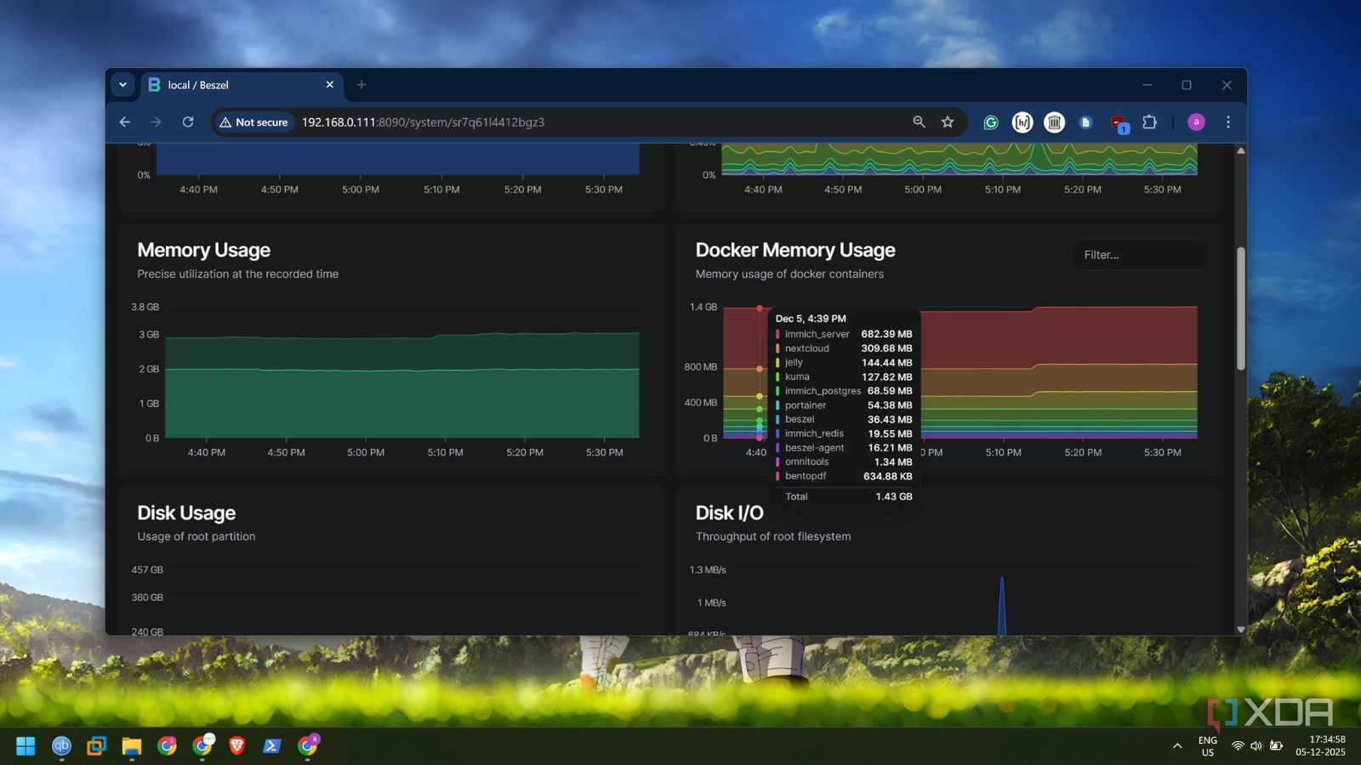Screen dimensions: 1361x765
Task: Open a new browser tab
Action: 362,85
